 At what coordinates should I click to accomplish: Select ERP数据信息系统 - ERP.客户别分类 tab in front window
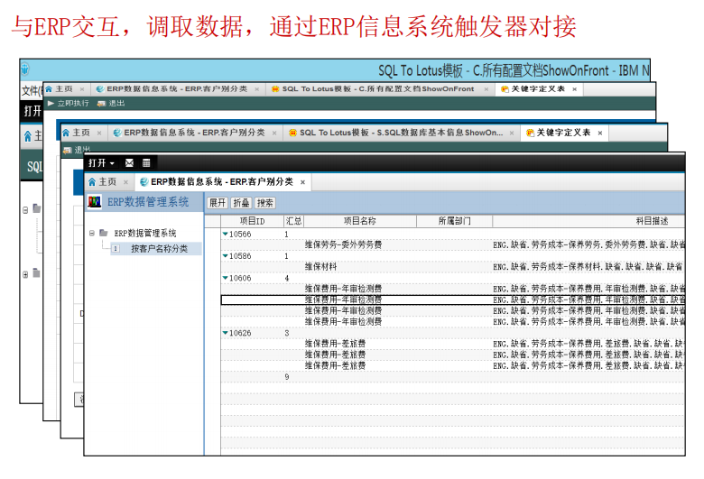[222, 182]
